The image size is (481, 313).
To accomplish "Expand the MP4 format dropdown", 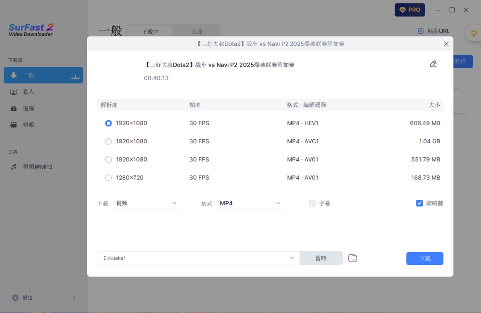I will click(x=250, y=203).
